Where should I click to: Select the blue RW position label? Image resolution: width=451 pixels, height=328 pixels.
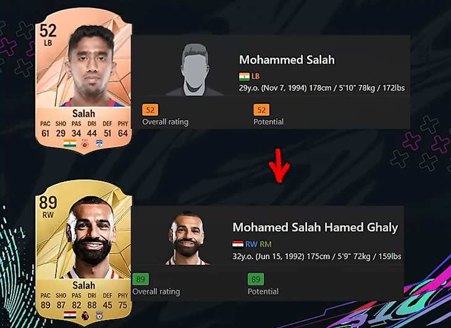click(251, 244)
